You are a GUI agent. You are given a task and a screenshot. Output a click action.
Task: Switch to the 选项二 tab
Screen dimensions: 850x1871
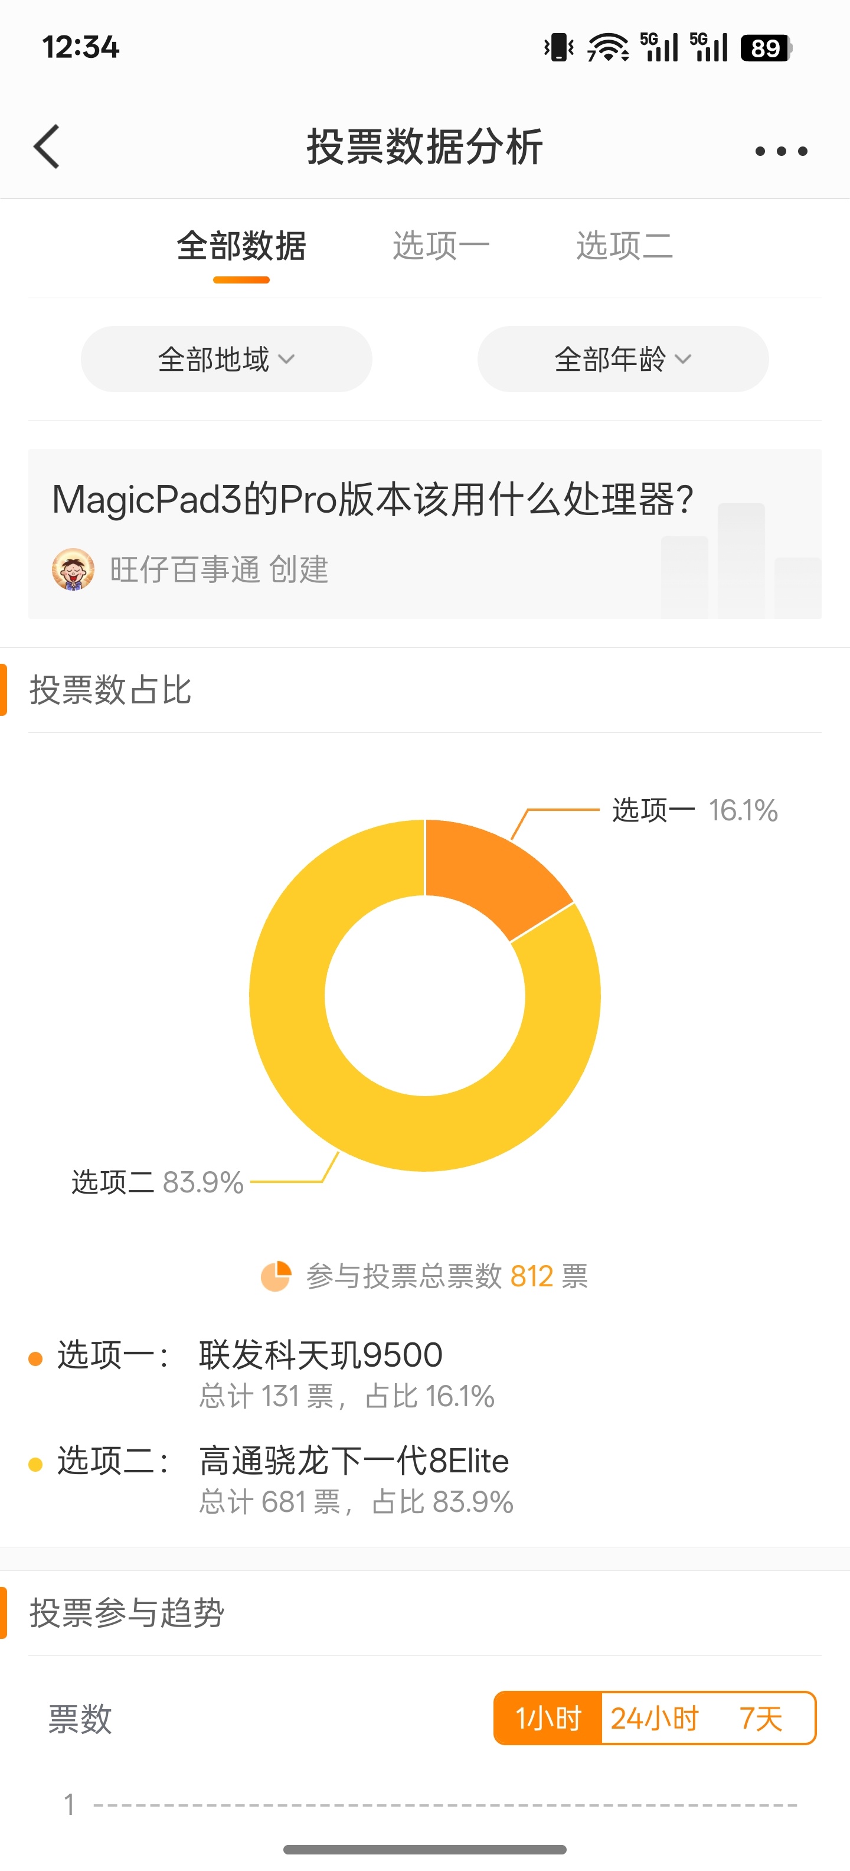tap(625, 246)
